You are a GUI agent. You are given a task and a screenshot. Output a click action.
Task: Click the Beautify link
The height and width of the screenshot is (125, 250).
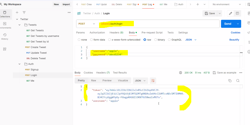click(x=234, y=40)
